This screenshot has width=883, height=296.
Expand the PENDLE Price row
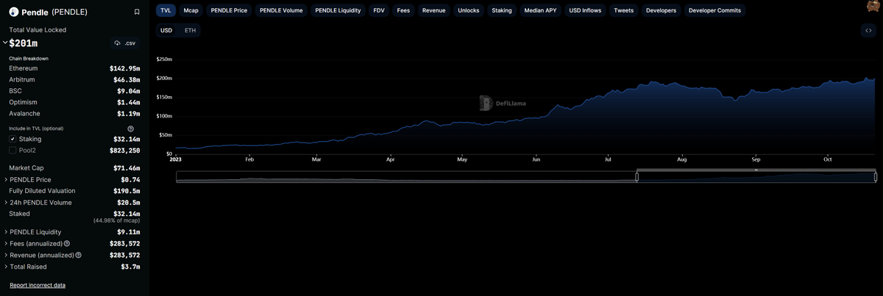coord(7,179)
